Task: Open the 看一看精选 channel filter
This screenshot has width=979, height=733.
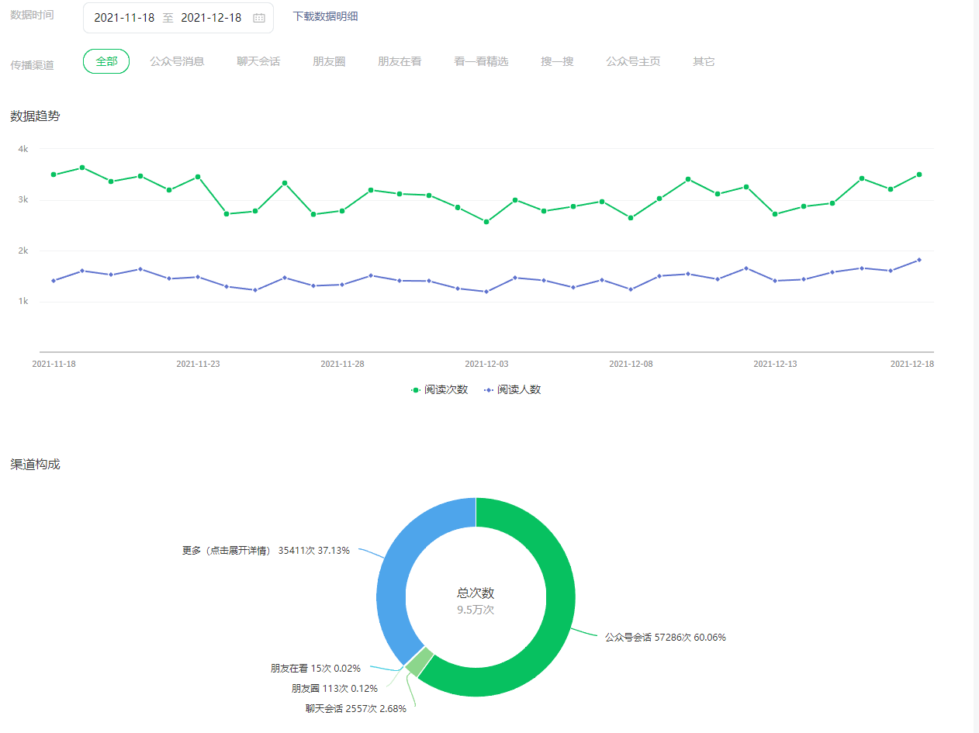Action: [x=481, y=61]
